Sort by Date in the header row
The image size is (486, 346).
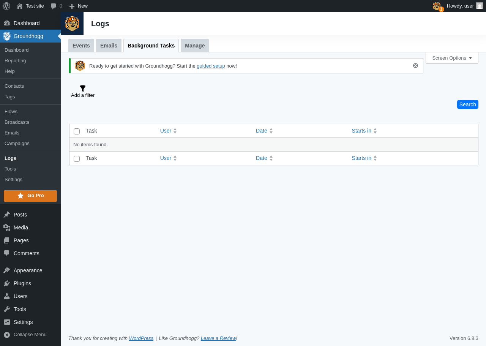point(264,131)
